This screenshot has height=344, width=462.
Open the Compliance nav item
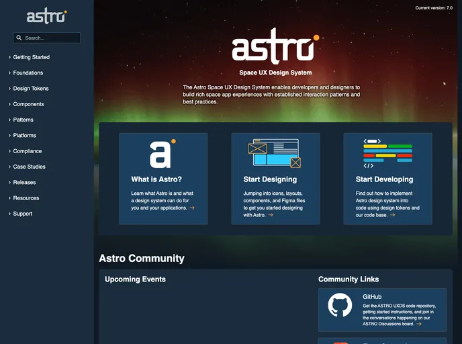tap(28, 151)
